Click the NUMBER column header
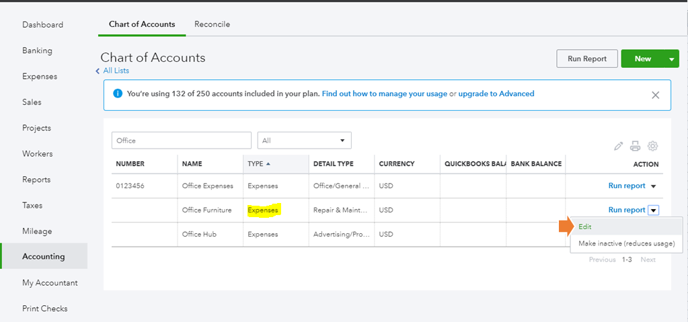 pyautogui.click(x=130, y=163)
